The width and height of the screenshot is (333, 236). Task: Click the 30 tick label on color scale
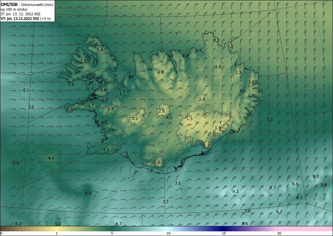279,233
